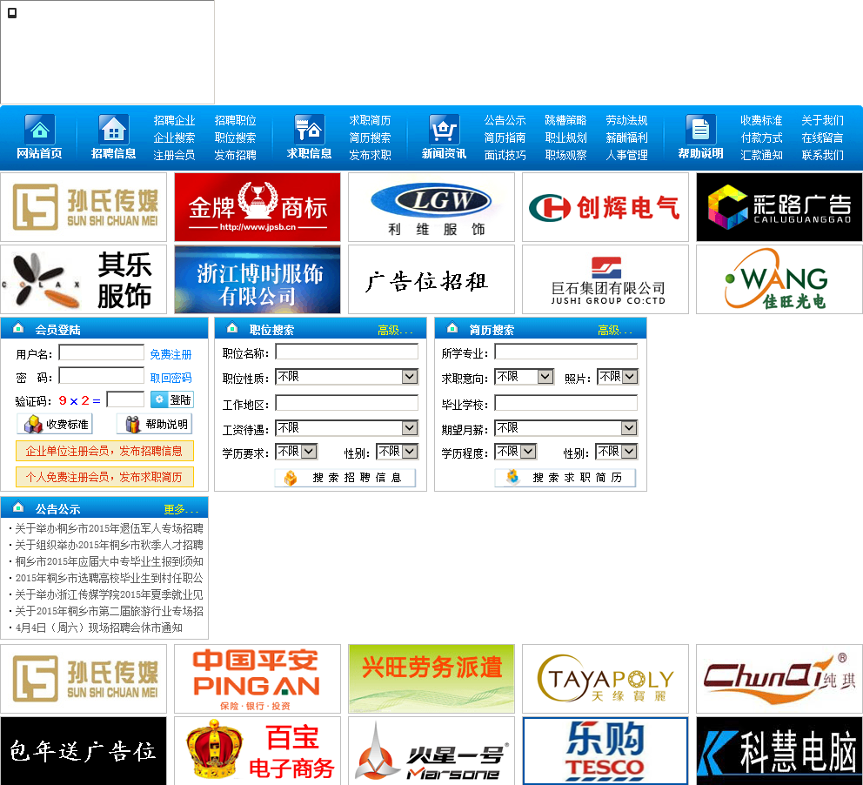This screenshot has width=863, height=785.
Task: Click the 取回密码 link
Action: click(x=171, y=378)
